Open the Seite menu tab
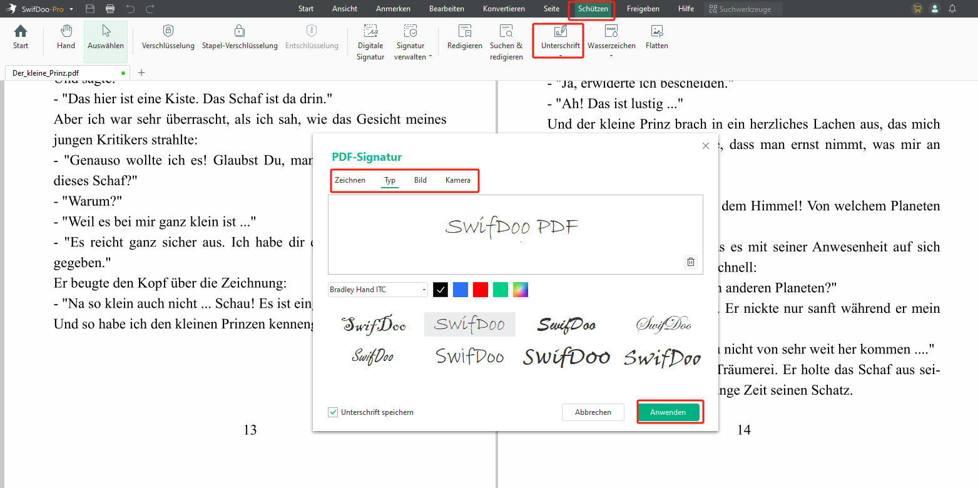Screen dimensions: 978x488 coord(551,9)
